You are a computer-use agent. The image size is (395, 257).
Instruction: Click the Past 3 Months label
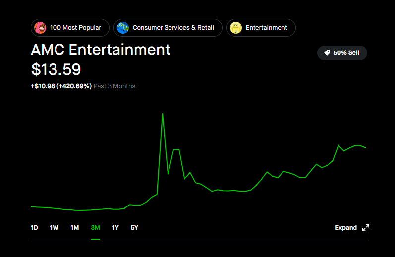[114, 86]
